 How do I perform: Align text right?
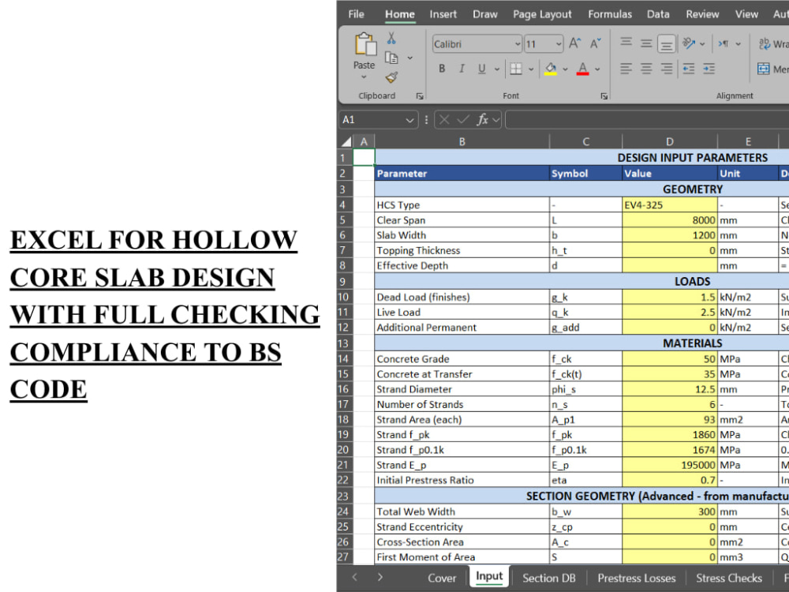pos(666,69)
